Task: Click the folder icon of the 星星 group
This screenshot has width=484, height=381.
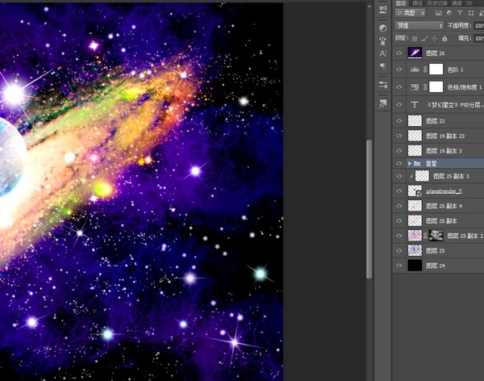Action: [x=417, y=164]
